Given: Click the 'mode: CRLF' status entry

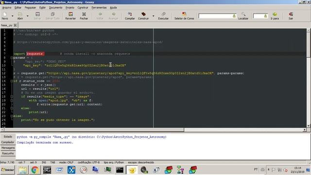Looking at the screenshot, I should [66, 162].
